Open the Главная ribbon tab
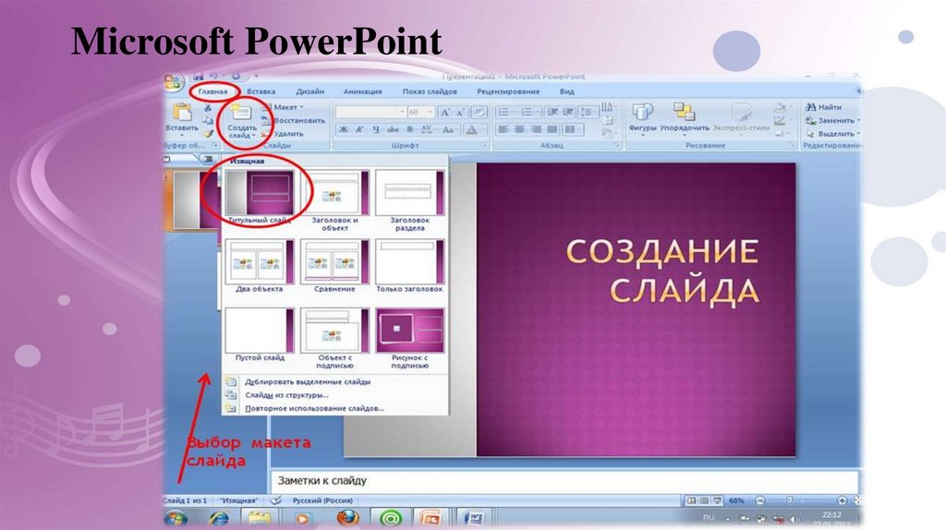Viewport: 946px width, 530px height. (x=213, y=91)
